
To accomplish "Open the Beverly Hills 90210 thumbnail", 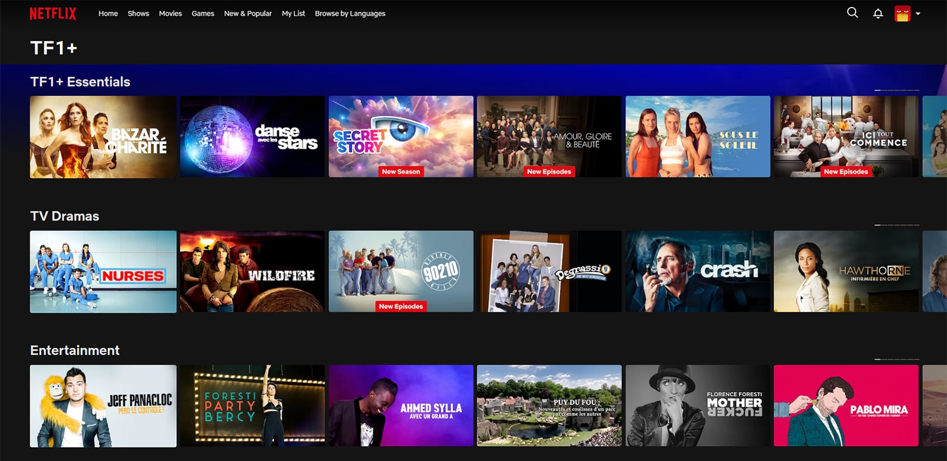I will click(401, 272).
